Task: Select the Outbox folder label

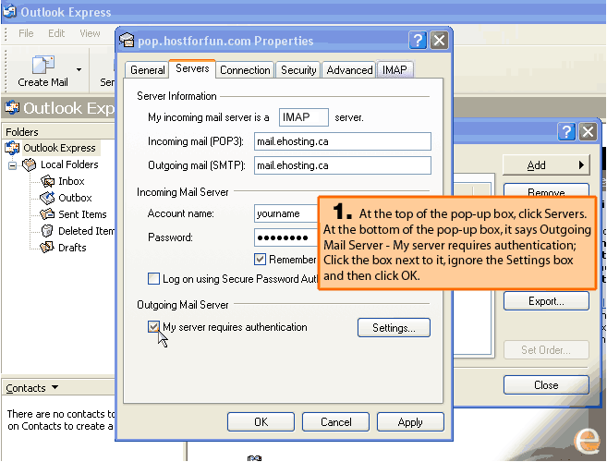Action: (x=75, y=198)
